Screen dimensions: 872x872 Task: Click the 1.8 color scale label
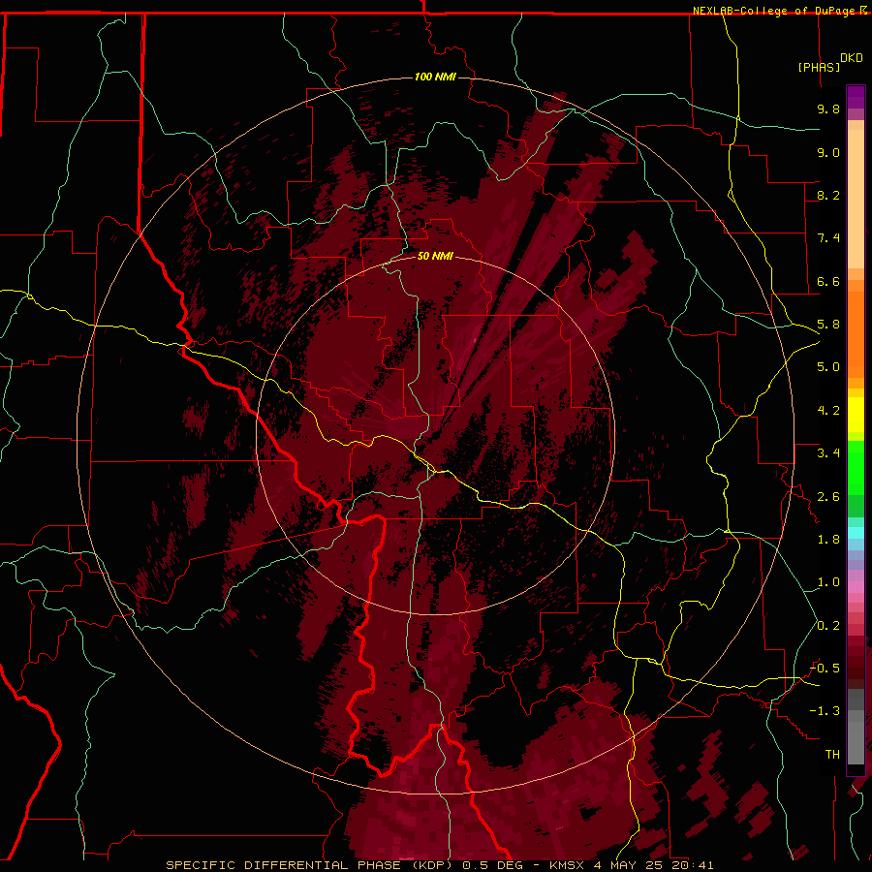click(828, 540)
